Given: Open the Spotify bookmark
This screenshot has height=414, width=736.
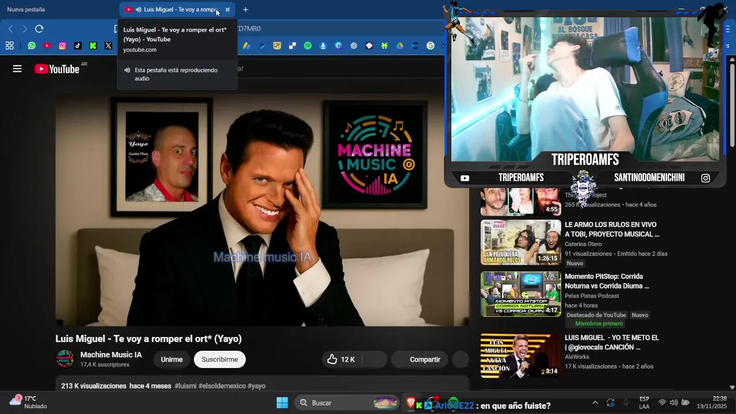Looking at the screenshot, I should (308, 45).
